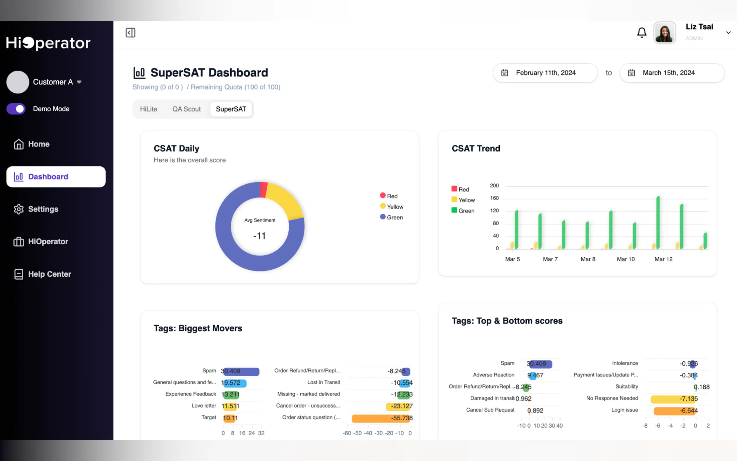Image resolution: width=737 pixels, height=461 pixels.
Task: Open the notifications bell
Action: click(642, 32)
